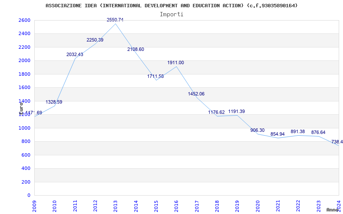Select the 2014 year axis label

pos(136,206)
